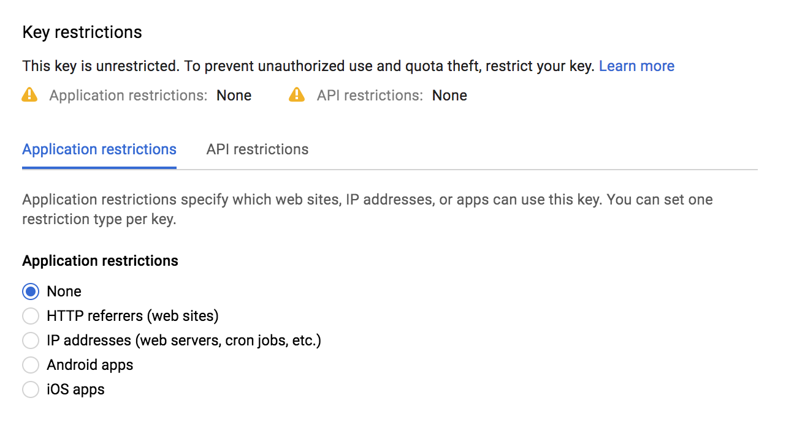The image size is (786, 425).
Task: Click the 'None' value after Application restrictions status
Action: click(x=234, y=96)
